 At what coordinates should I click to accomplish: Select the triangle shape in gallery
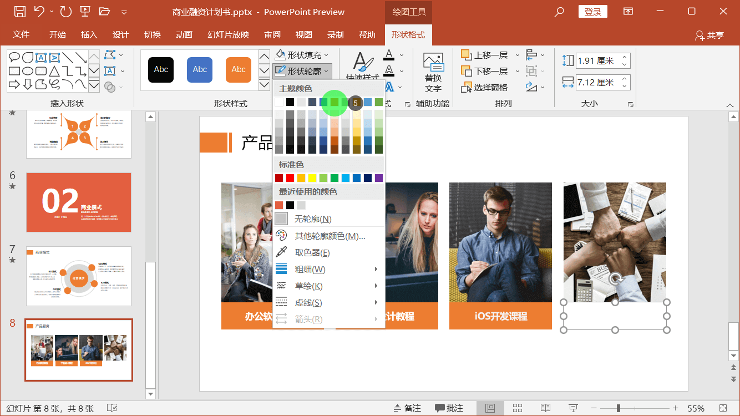[x=54, y=71]
